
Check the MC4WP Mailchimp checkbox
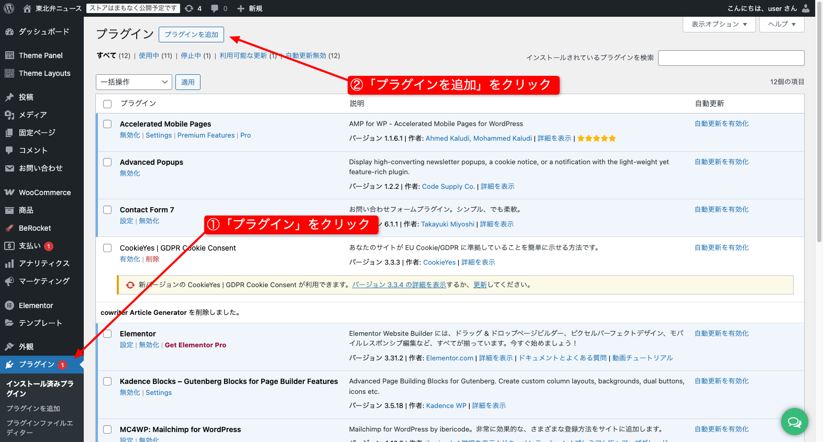pyautogui.click(x=107, y=429)
